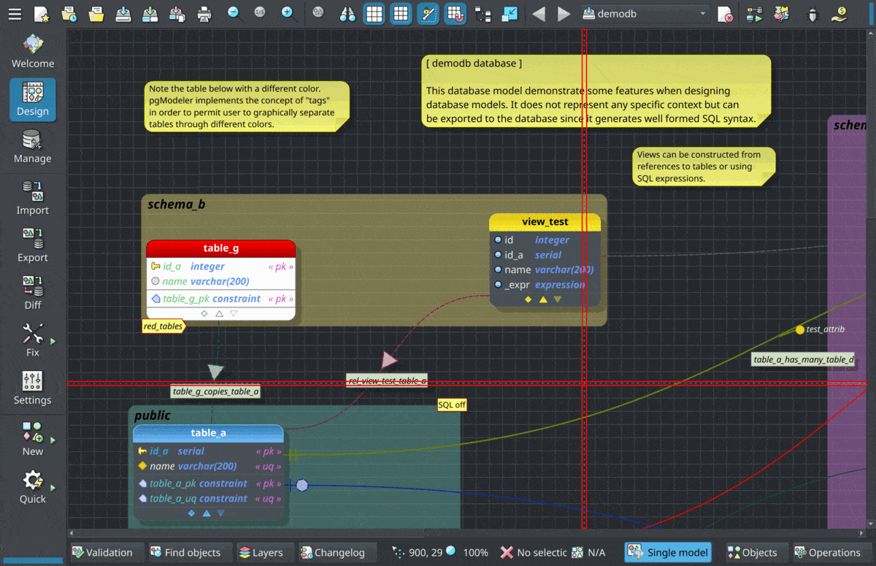Viewport: 876px width, 566px height.
Task: Expand the Quick actions menu
Action: click(x=53, y=488)
